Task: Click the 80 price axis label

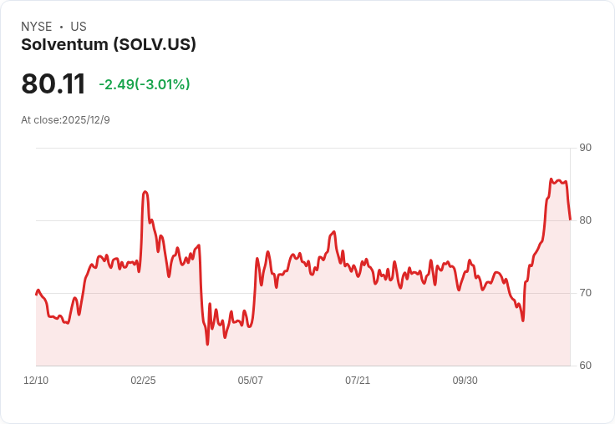Action: pos(585,220)
